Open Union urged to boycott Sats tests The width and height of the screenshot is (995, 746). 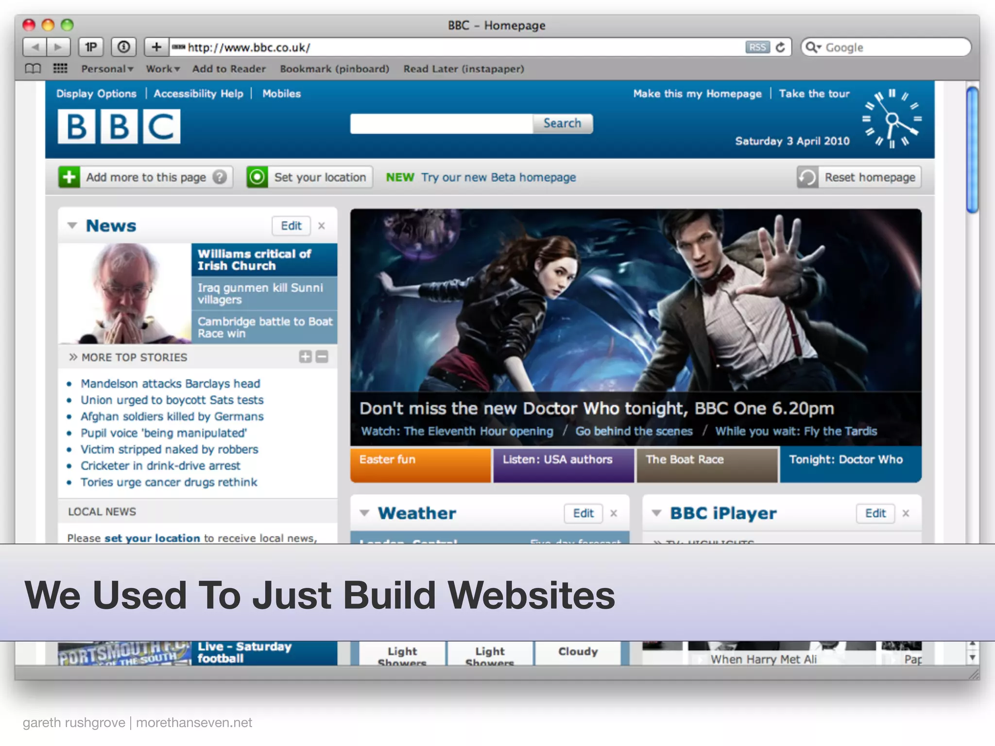172,400
